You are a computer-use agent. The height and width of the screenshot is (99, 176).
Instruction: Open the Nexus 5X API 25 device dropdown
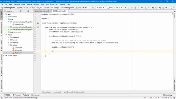point(114,8)
